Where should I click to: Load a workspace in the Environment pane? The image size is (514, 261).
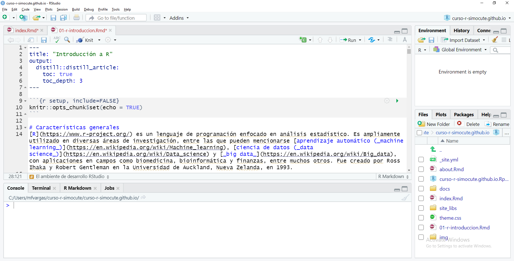(x=422, y=40)
